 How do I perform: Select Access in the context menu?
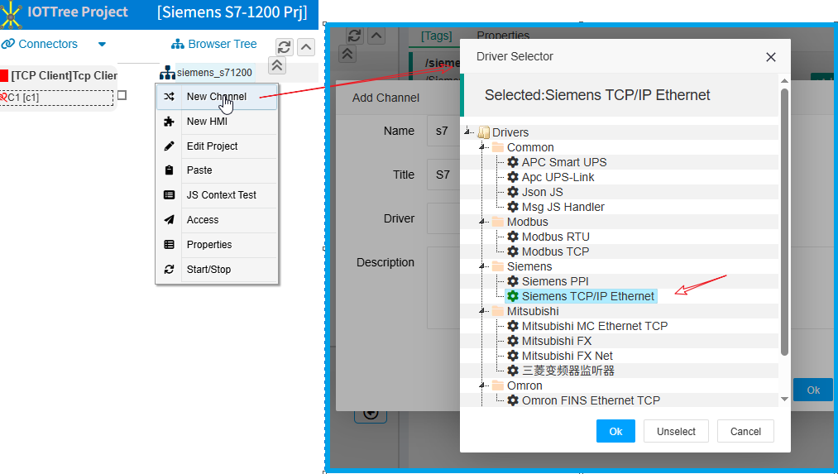[x=217, y=220]
